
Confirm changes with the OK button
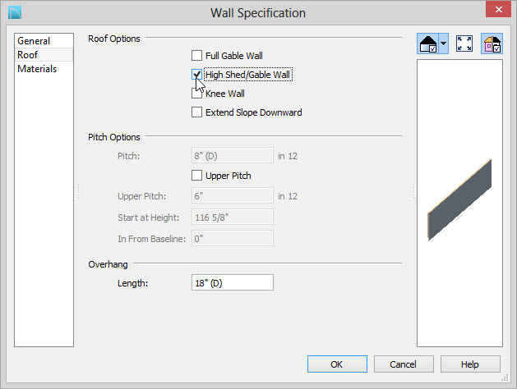point(337,364)
